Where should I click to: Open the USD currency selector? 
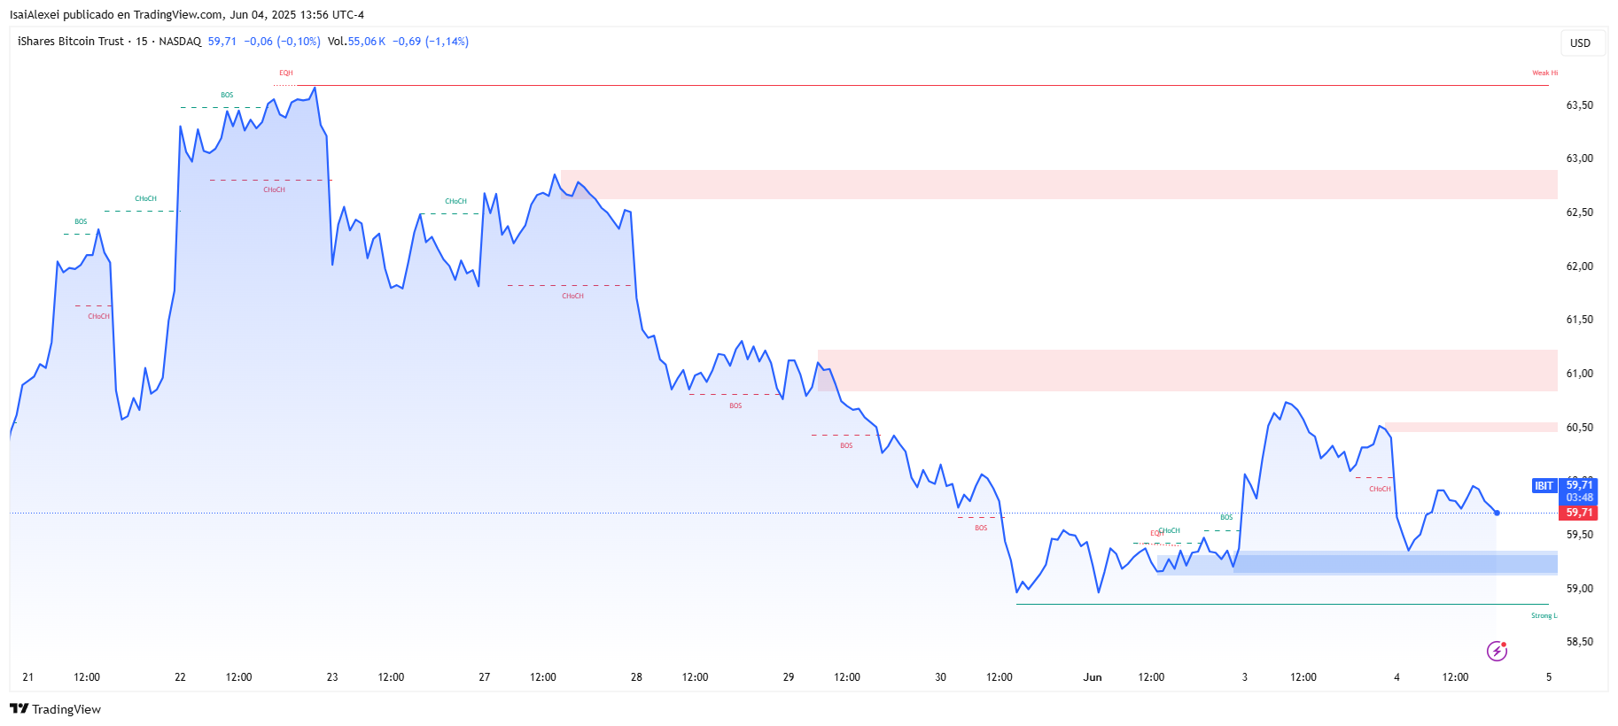[1580, 43]
